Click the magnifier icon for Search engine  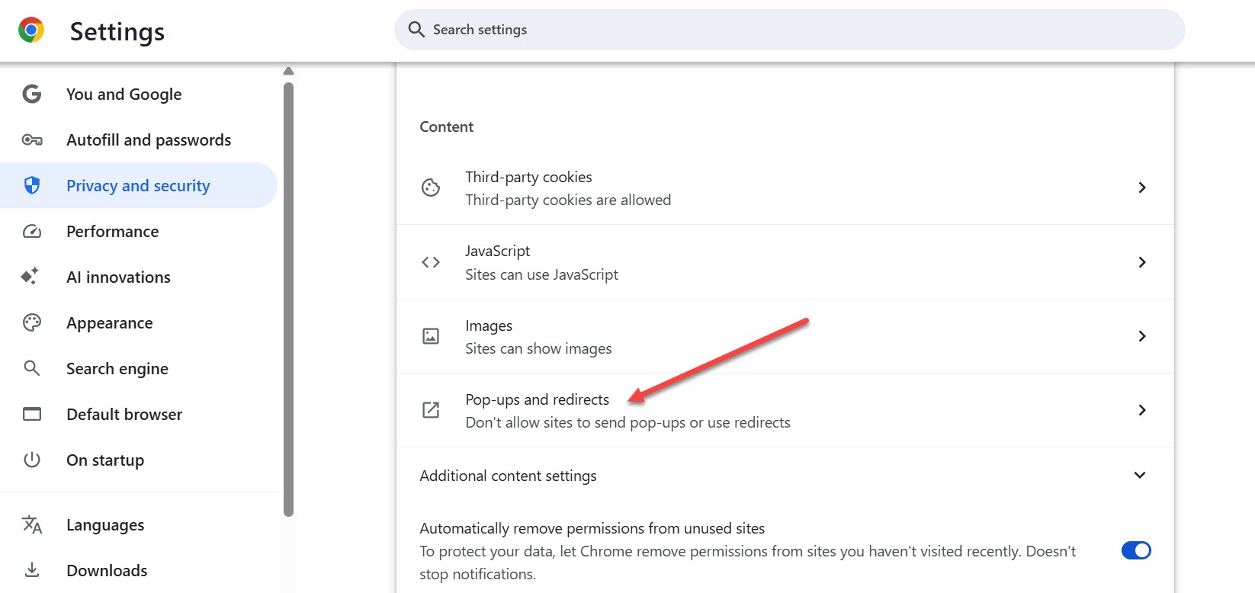(x=32, y=368)
